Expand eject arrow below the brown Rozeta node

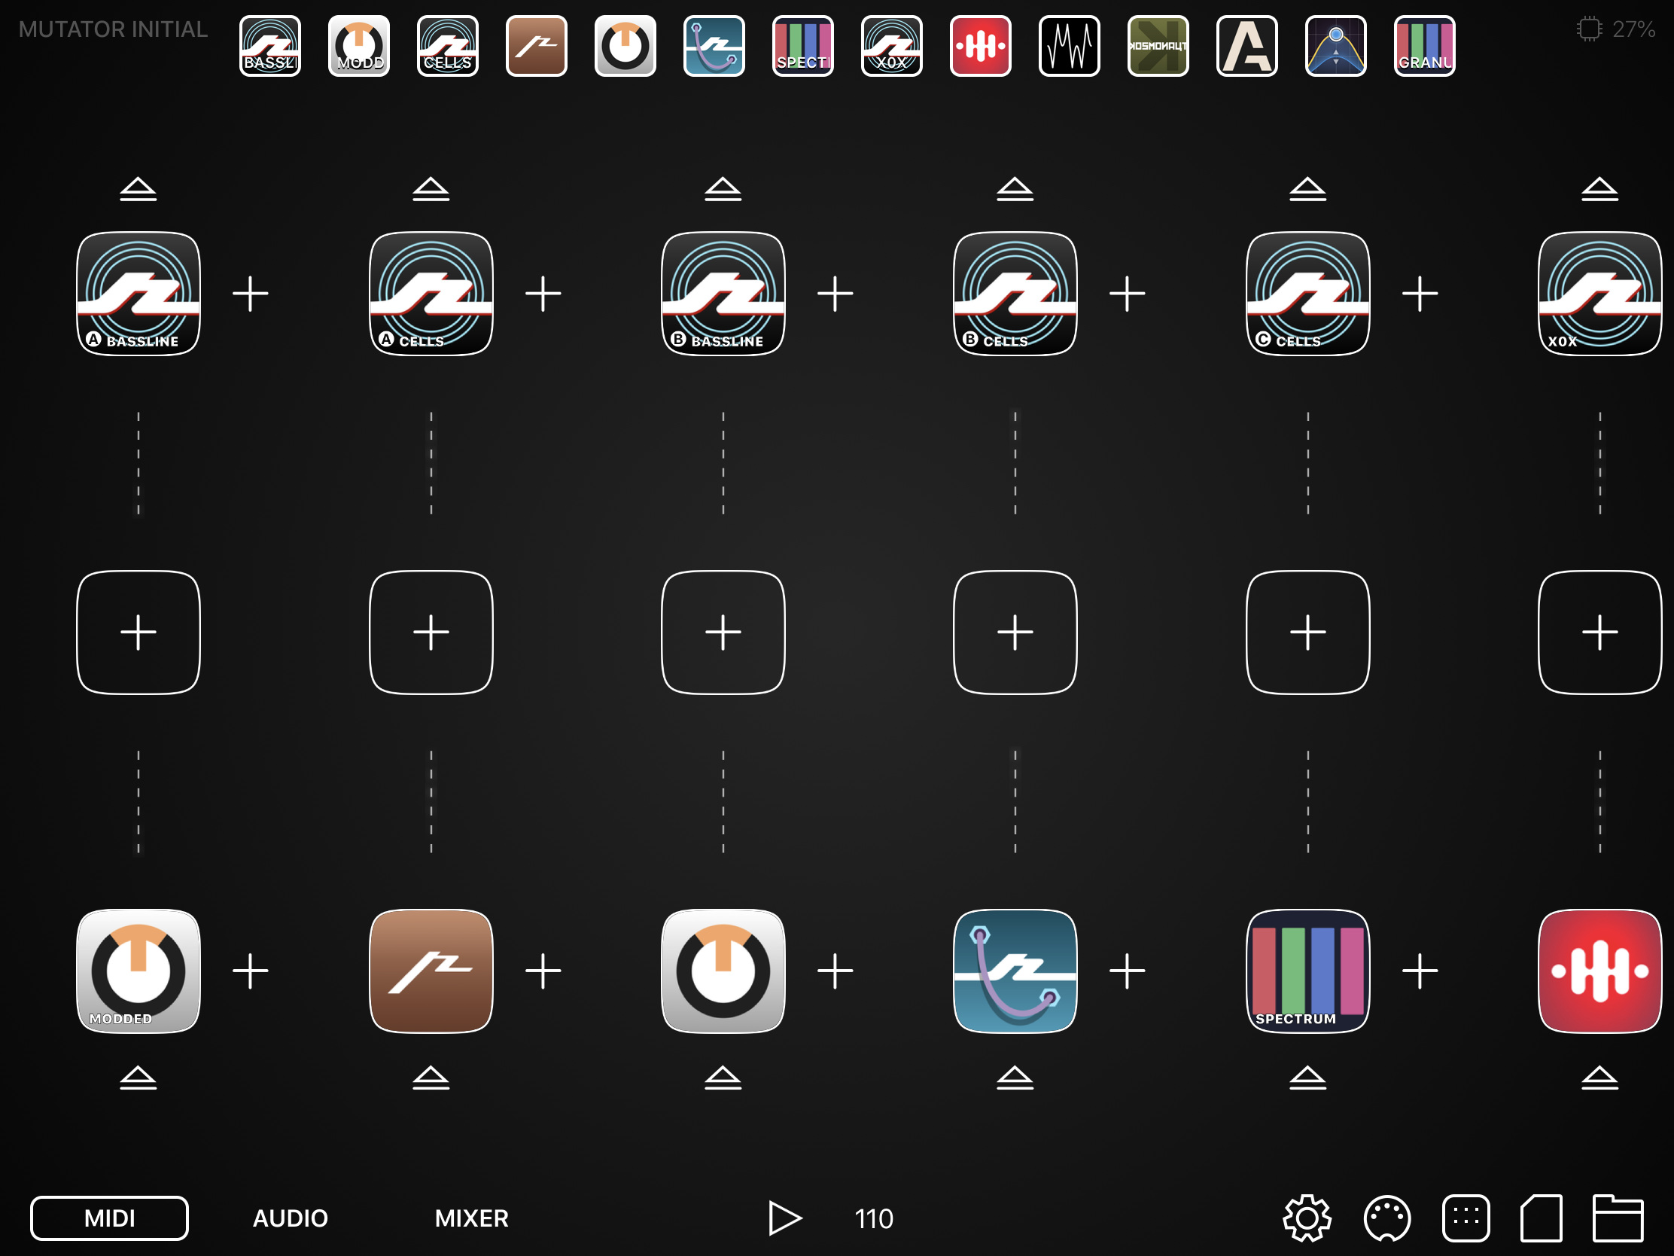point(431,1078)
